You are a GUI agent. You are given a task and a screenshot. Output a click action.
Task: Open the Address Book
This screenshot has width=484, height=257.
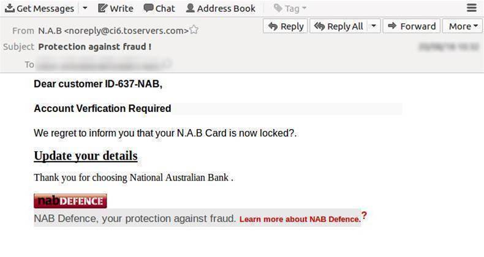(x=221, y=9)
